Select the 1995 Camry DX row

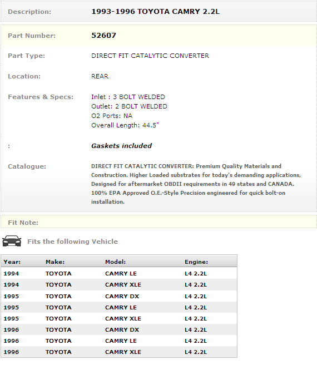point(119,296)
